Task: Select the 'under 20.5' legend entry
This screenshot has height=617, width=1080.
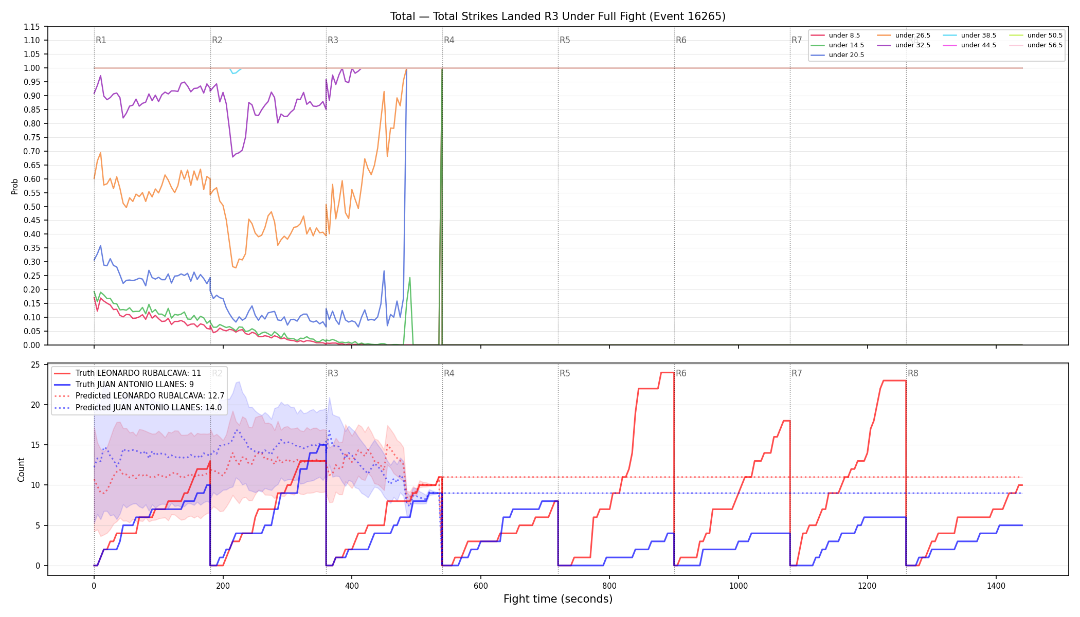Action: coord(837,55)
